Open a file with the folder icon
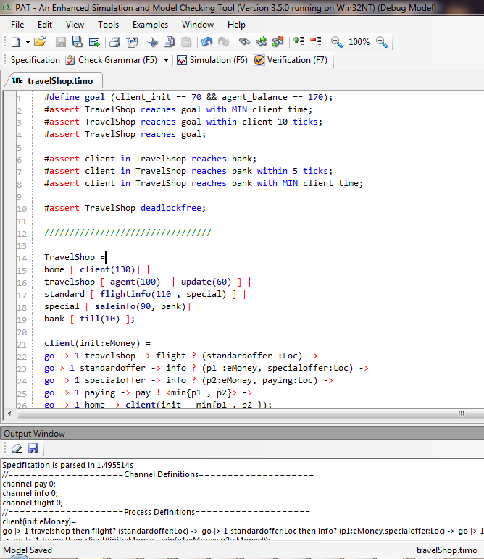Viewport: 484px width, 559px height. (40, 42)
